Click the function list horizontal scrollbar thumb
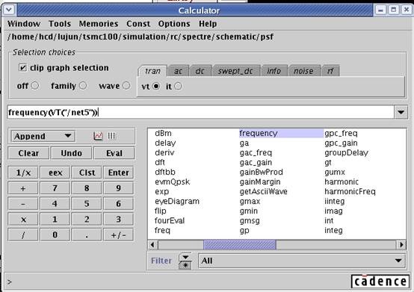The image size is (414, 292). 240,245
